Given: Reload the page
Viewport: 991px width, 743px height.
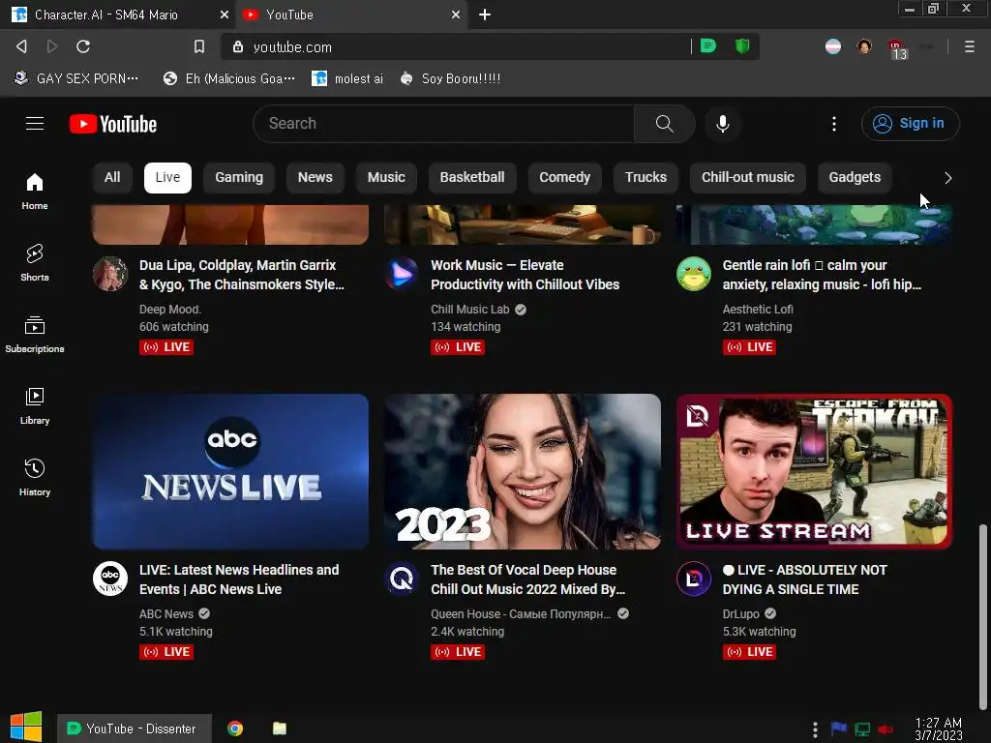Looking at the screenshot, I should [x=83, y=46].
